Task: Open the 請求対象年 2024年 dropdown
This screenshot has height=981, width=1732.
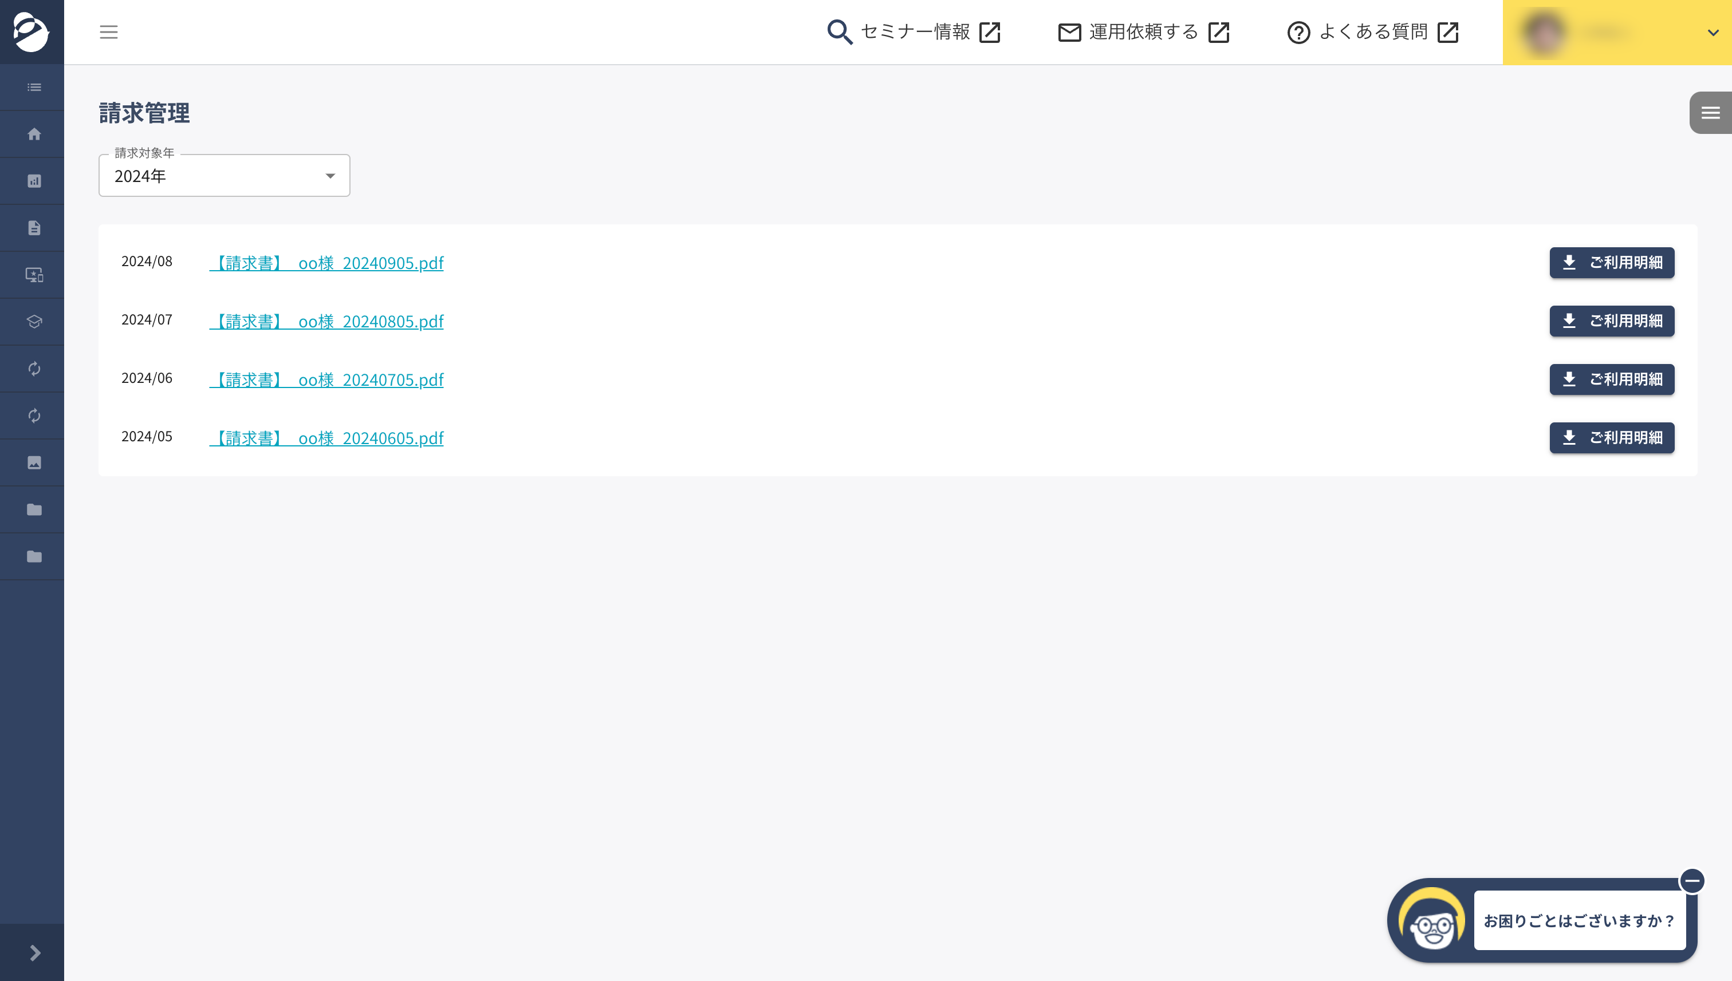Action: click(x=224, y=176)
